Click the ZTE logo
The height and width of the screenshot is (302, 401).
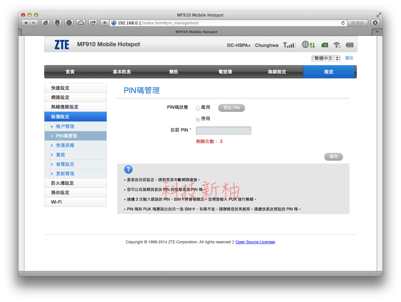[x=62, y=45]
